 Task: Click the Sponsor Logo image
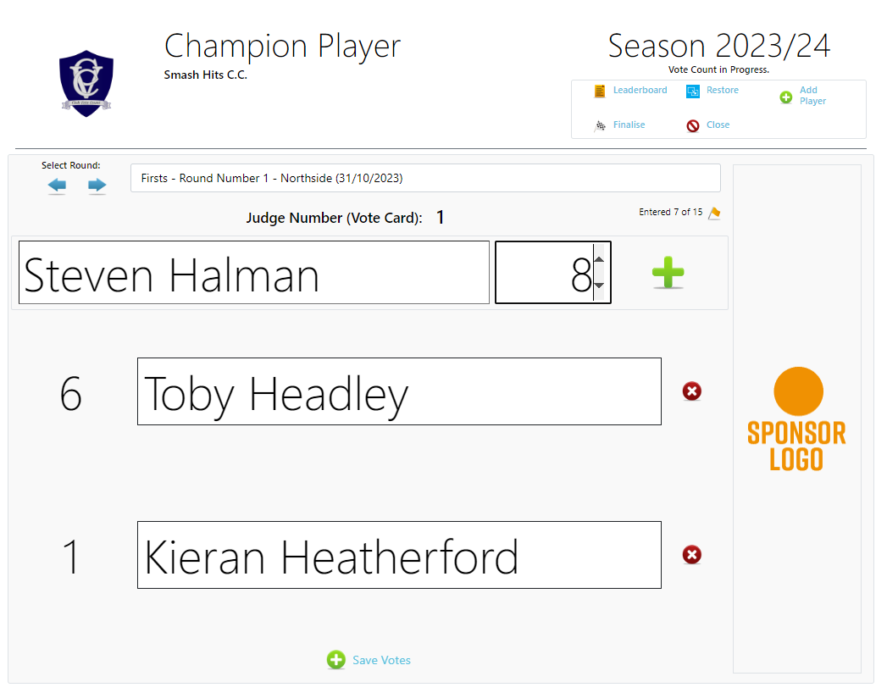click(x=796, y=419)
